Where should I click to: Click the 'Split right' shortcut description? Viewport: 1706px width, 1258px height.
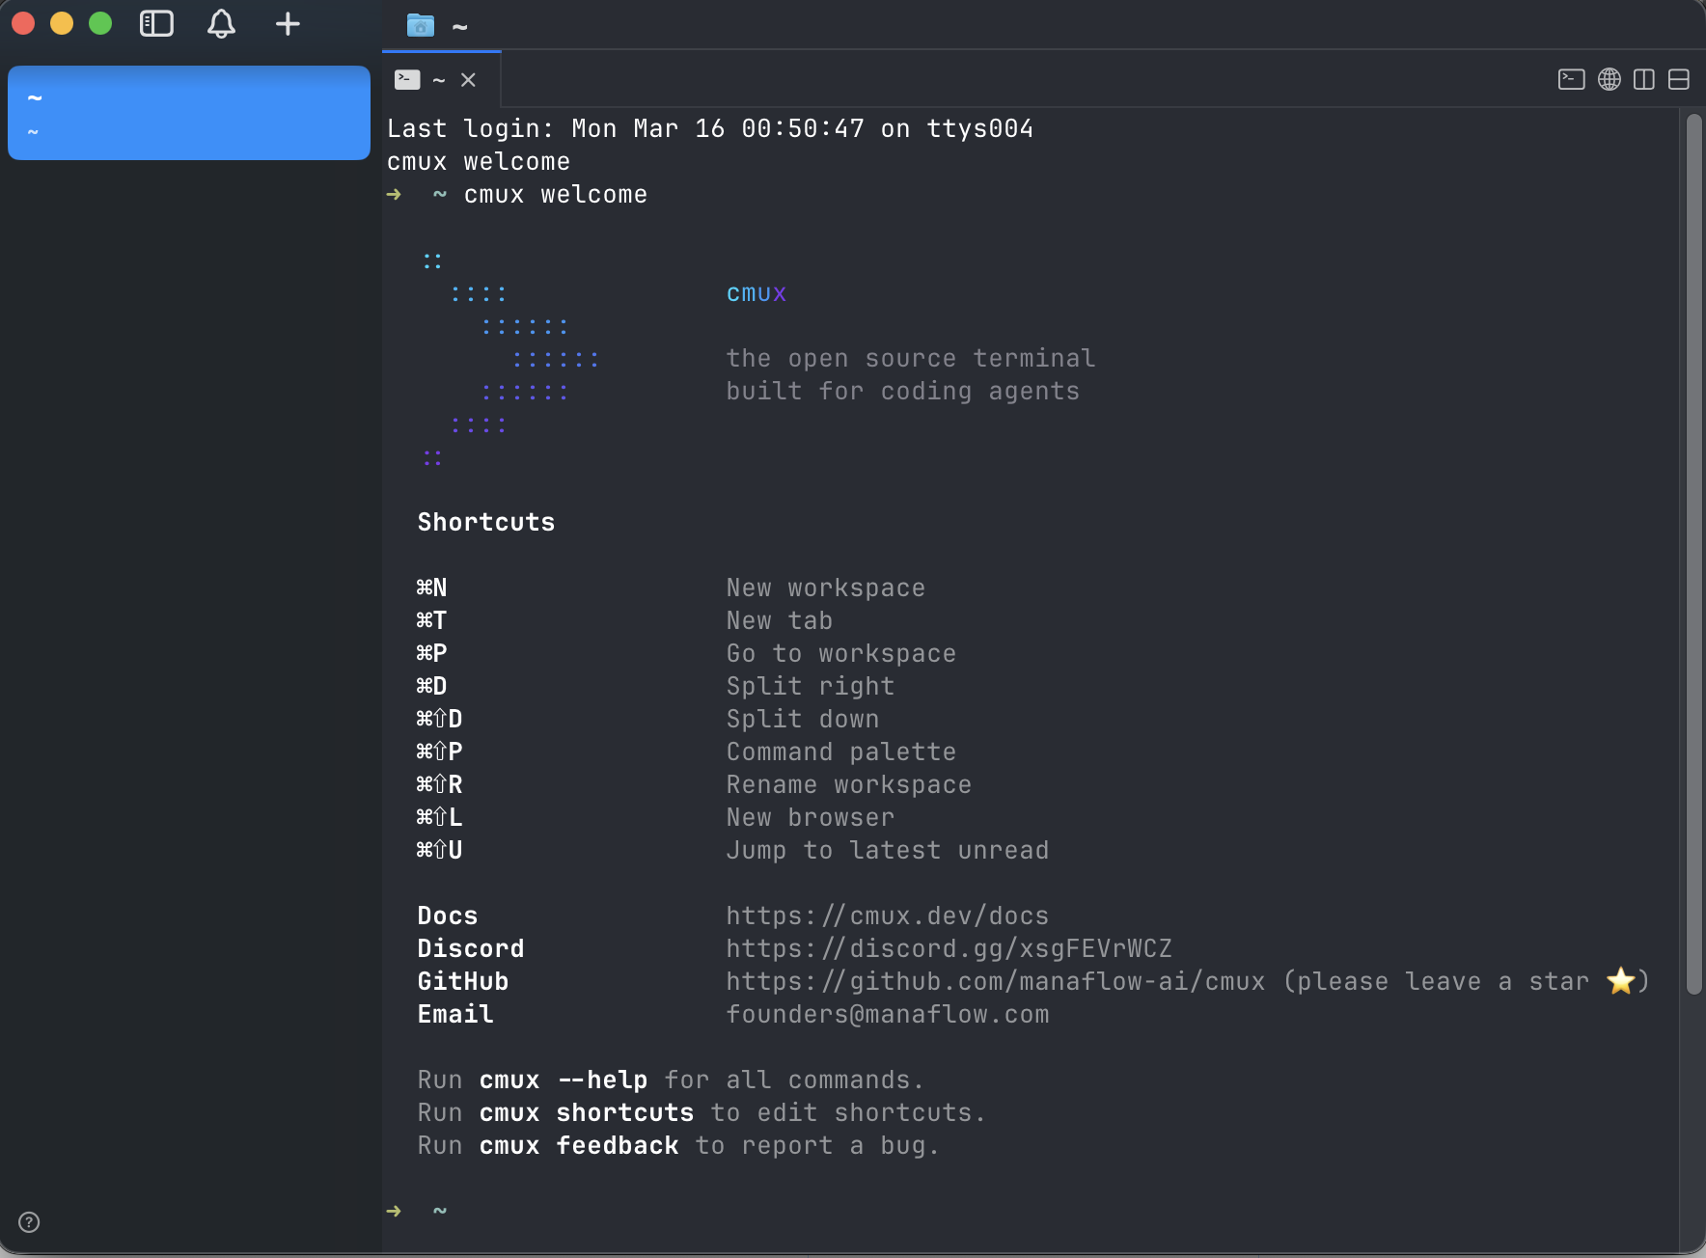tap(811, 686)
